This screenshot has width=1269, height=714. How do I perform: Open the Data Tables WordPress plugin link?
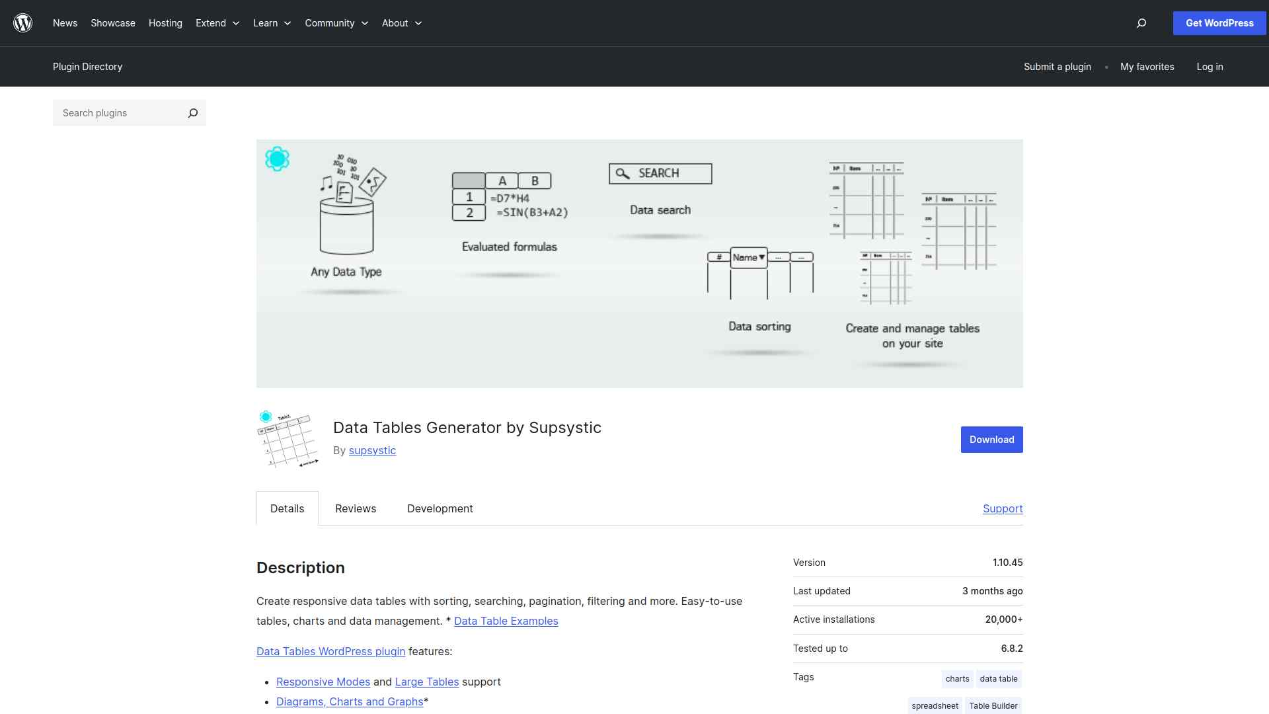coord(330,651)
